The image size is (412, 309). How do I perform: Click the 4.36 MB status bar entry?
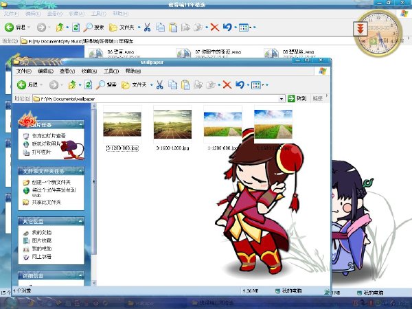click(250, 291)
